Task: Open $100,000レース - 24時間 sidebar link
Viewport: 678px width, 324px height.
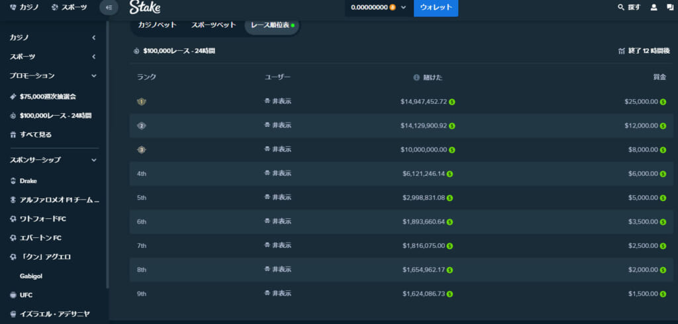Action: point(50,116)
